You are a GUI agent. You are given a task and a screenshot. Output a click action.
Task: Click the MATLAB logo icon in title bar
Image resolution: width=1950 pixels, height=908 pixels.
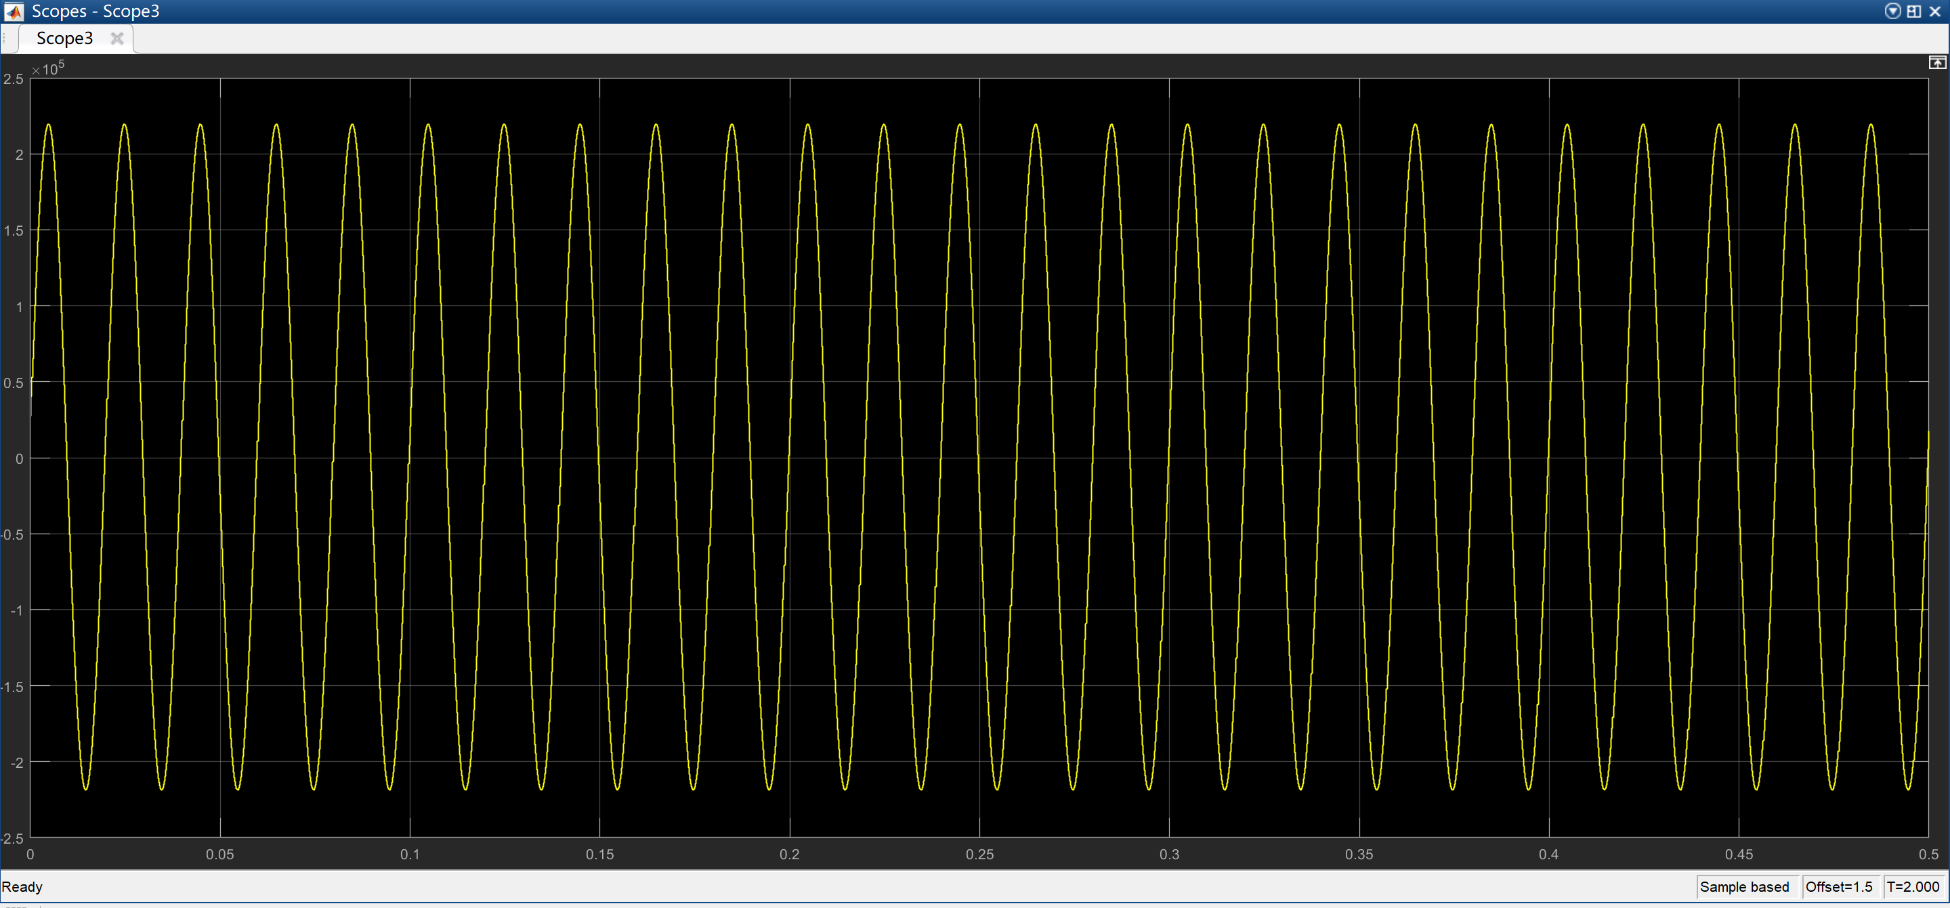pyautogui.click(x=14, y=12)
